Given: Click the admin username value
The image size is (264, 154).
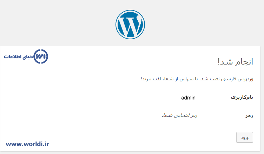Looking at the screenshot, I should (188, 98).
